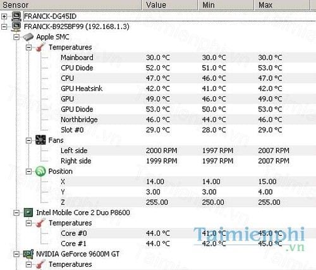Select the Apple SMC label
Image resolution: width=316 pixels, height=270 pixels.
pyautogui.click(x=52, y=37)
